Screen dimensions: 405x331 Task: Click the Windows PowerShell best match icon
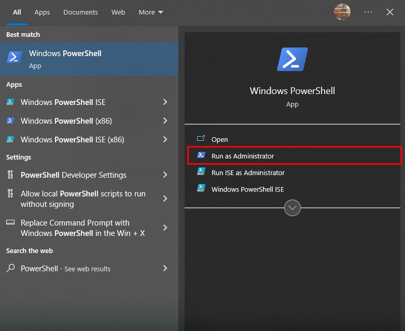point(14,58)
